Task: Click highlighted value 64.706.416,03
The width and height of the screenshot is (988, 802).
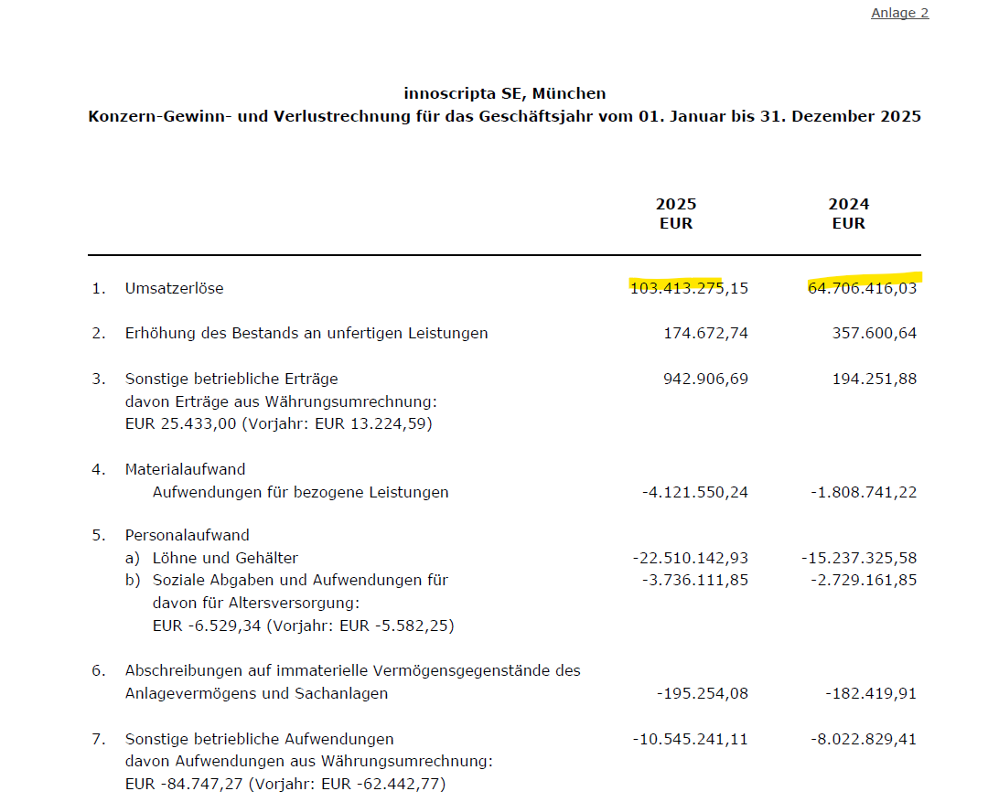Action: point(863,289)
